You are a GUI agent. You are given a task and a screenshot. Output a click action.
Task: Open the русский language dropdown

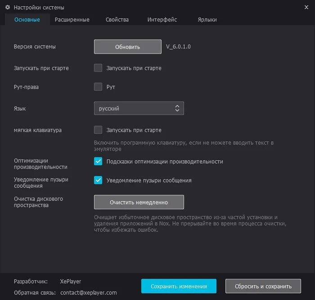[x=139, y=108]
